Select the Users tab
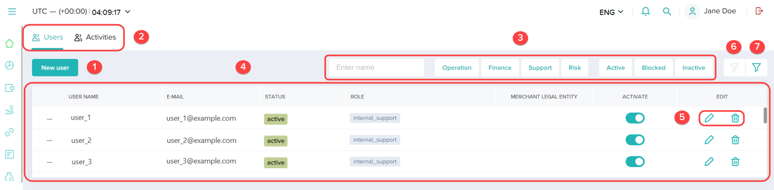Viewport: 774px width, 190px height. click(48, 37)
